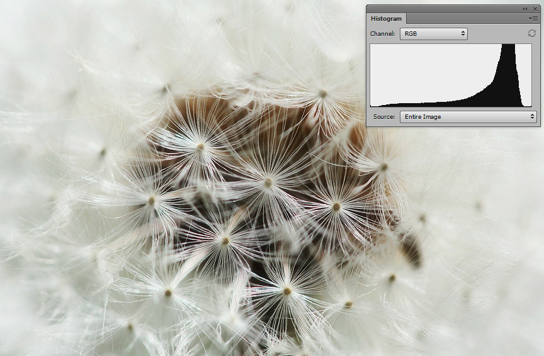Viewport: 544px width, 356px height.
Task: Open the Source dropdown set to Entire Image
Action: pyautogui.click(x=468, y=117)
